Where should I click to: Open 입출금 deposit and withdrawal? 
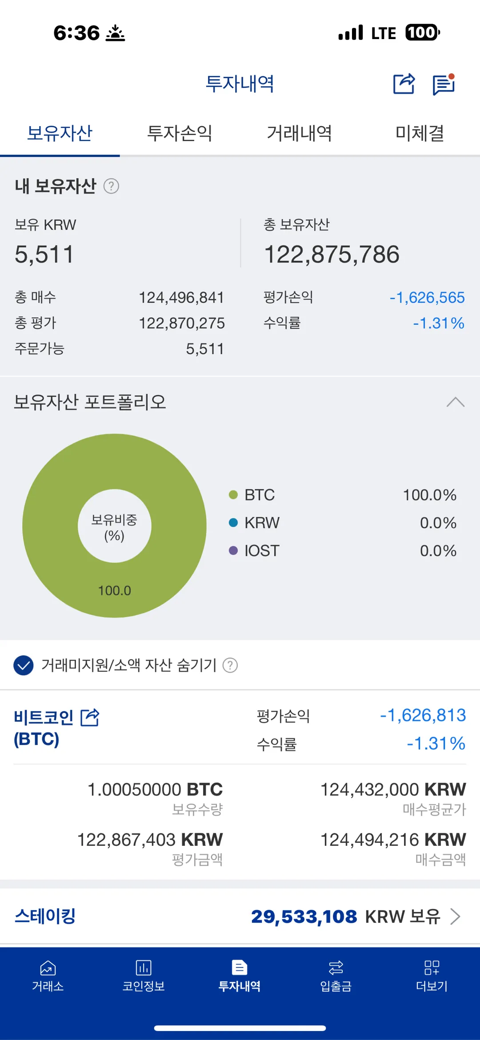(336, 976)
